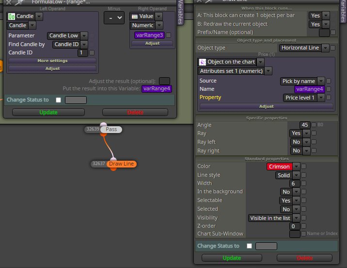The image size is (347, 268).
Task: Select the Pass node 32639
Action: click(111, 130)
